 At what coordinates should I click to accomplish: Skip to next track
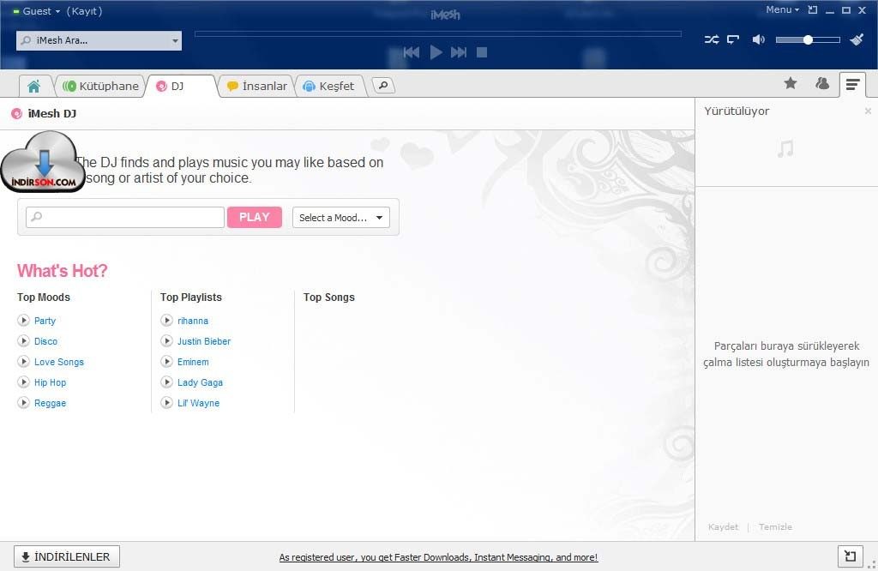coord(459,52)
